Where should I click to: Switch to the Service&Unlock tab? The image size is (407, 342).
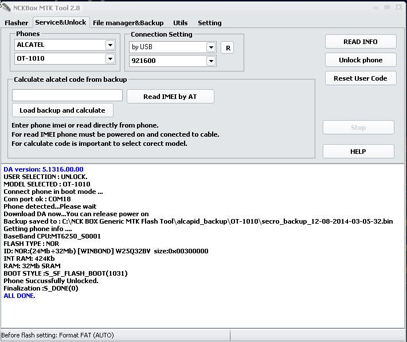60,22
